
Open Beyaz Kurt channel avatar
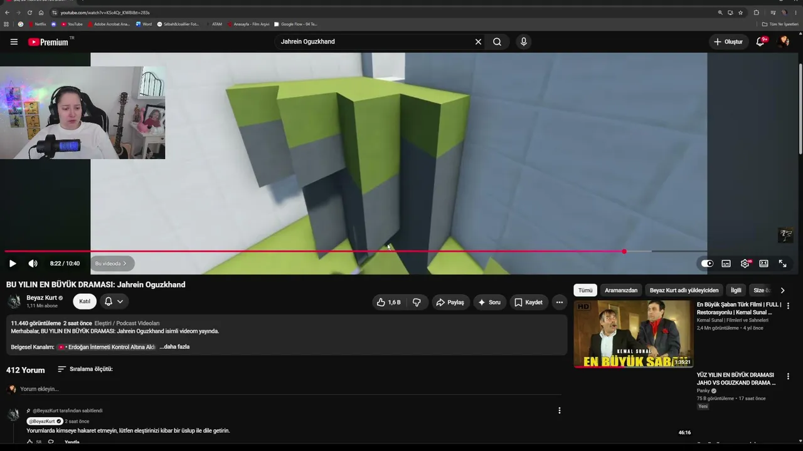click(14, 302)
